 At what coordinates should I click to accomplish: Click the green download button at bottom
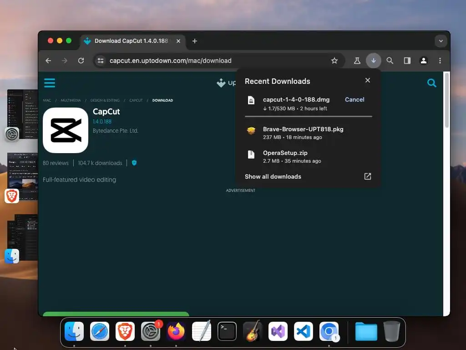coord(116,314)
